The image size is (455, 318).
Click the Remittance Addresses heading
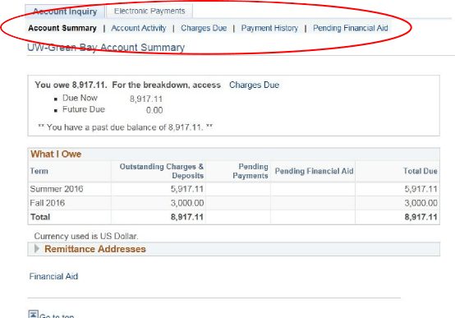pyautogui.click(x=95, y=249)
